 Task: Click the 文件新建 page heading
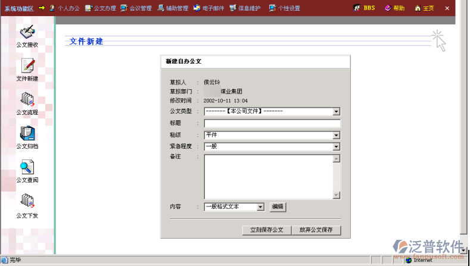(x=86, y=41)
